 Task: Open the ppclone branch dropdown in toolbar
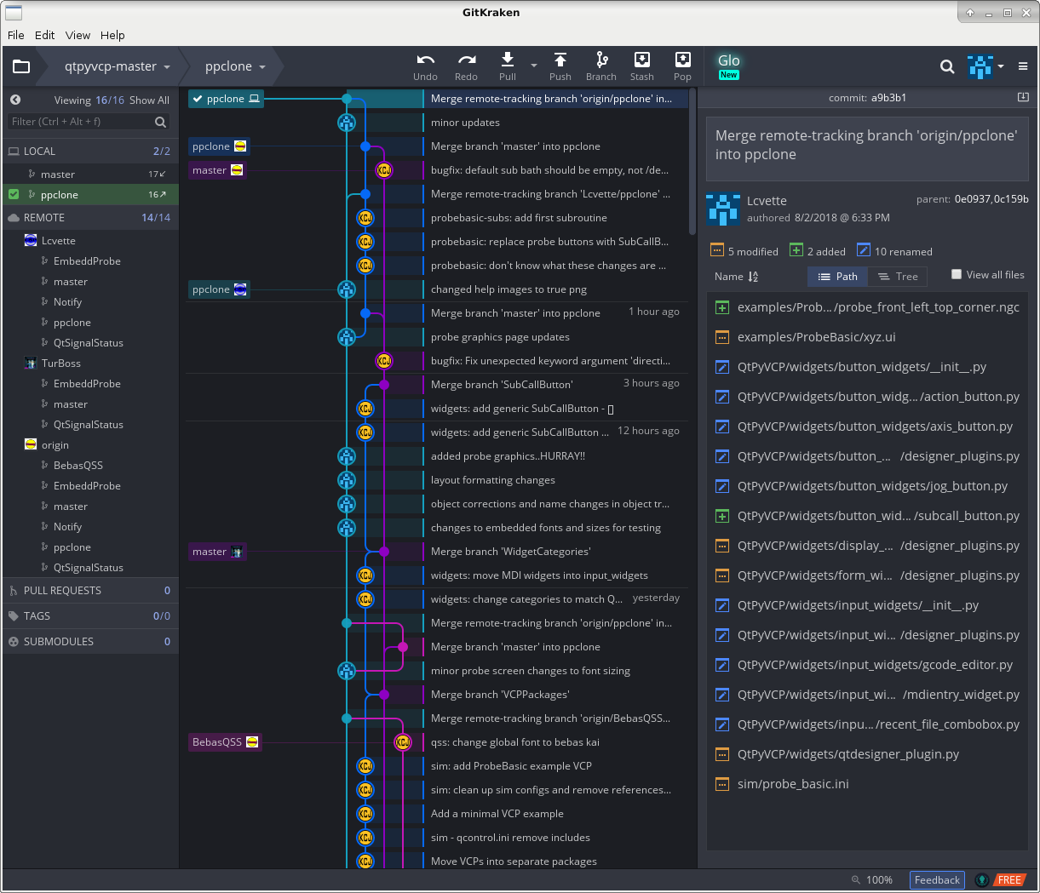click(x=235, y=66)
